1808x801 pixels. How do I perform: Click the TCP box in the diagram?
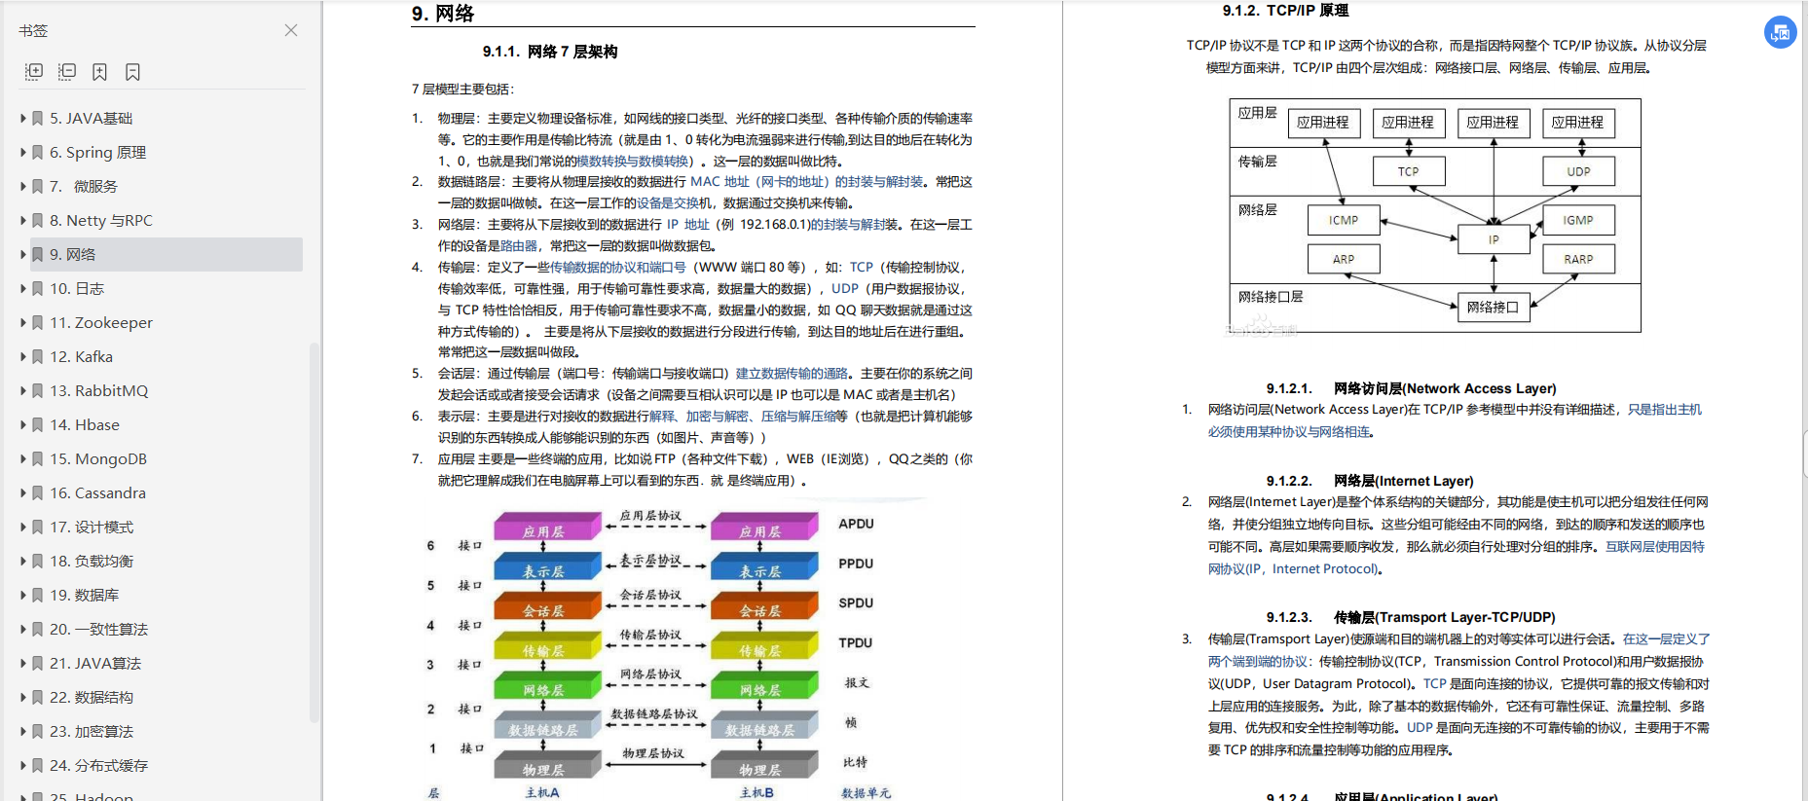(x=1409, y=171)
